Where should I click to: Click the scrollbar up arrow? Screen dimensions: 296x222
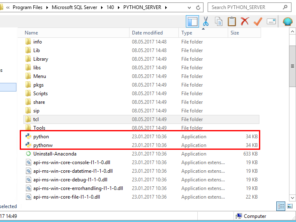click(x=292, y=32)
